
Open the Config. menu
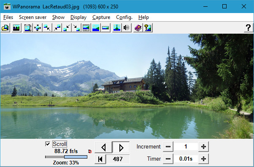[x=124, y=17]
